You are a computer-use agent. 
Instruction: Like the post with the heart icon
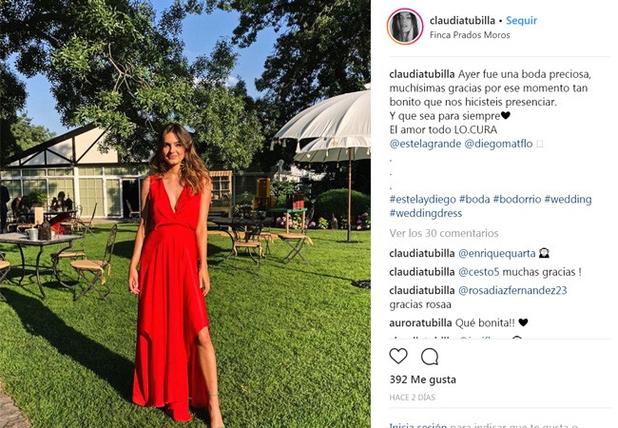click(x=398, y=357)
